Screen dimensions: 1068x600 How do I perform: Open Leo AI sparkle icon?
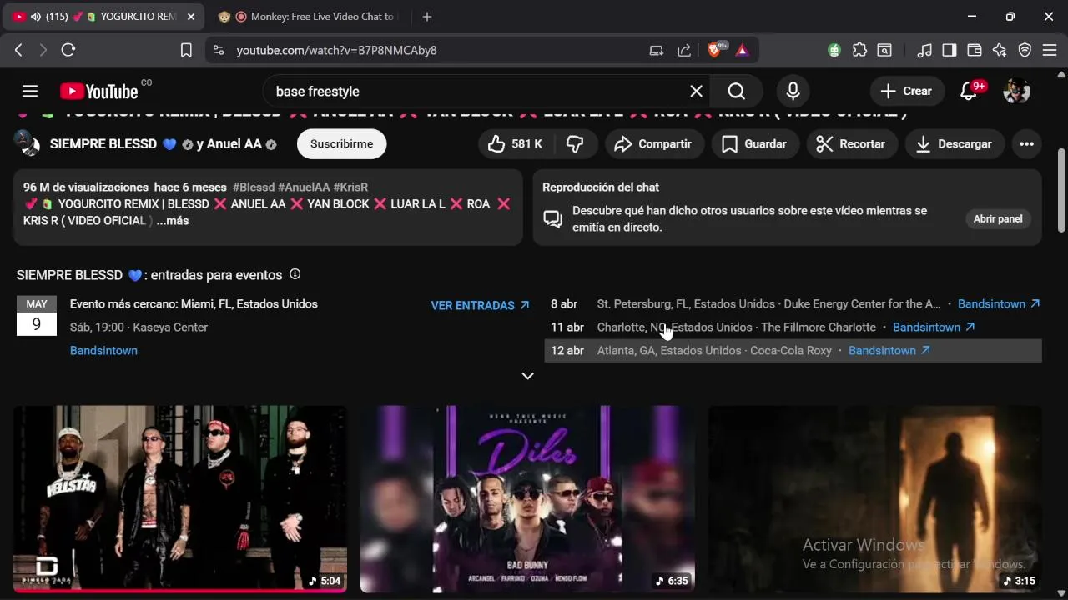pos(1000,50)
